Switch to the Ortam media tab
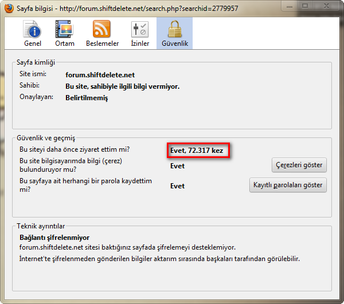The height and width of the screenshot is (304, 344). (64, 33)
